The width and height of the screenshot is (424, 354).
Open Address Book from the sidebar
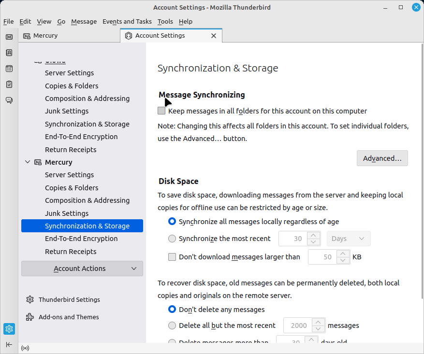[x=9, y=53]
